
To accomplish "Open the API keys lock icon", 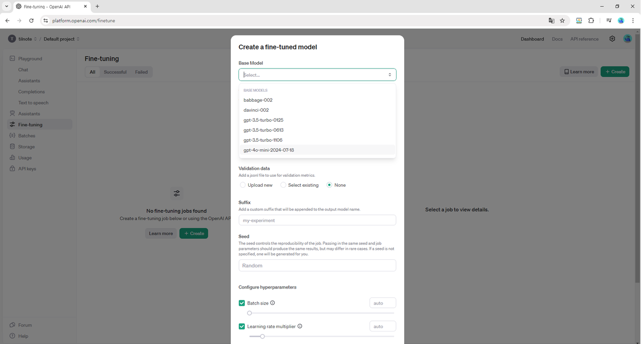I will click(13, 169).
